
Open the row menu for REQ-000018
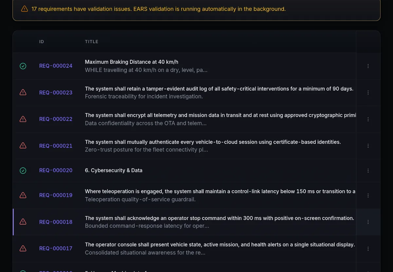tap(368, 222)
